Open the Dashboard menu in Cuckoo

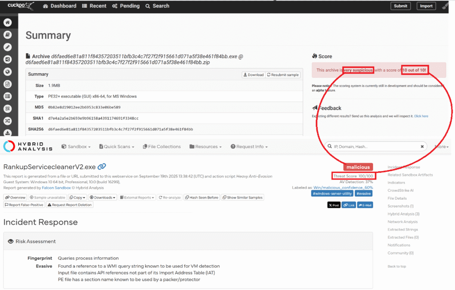(60, 6)
